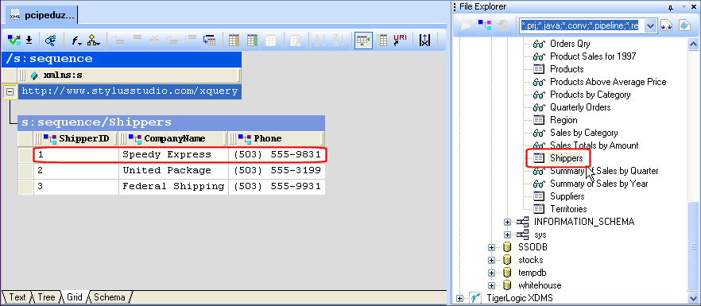Viewport: 701px width, 306px height.
Task: Expand the INFORMATION_SCHEMA tree node
Action: tap(507, 222)
